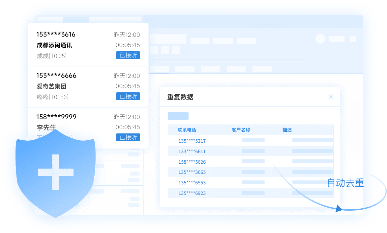Click 已接听 badge for 153****6666

coord(128,96)
